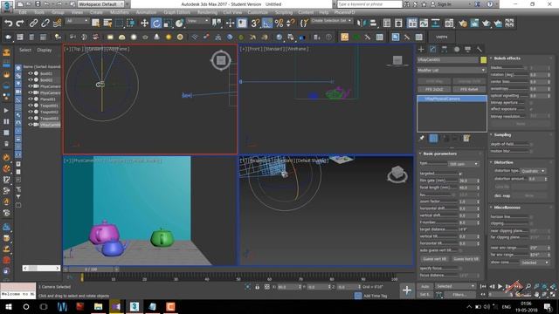Click the Bind to Space Warp icon
The image size is (559, 314).
point(57,24)
